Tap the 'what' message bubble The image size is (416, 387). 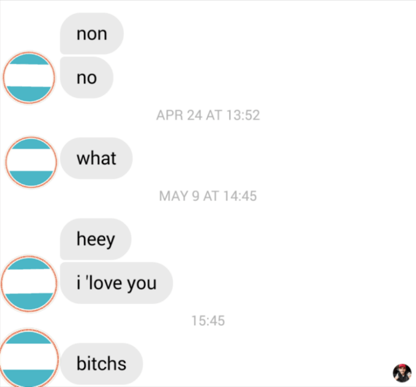point(96,158)
